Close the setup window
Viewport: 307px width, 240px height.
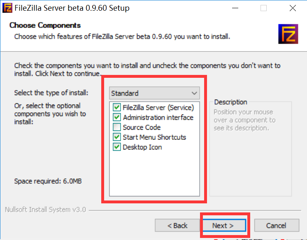[293, 8]
